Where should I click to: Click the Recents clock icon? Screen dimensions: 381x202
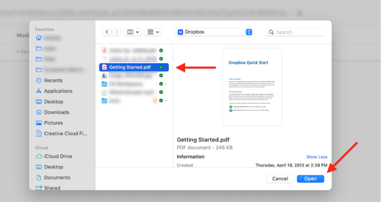pos(39,81)
